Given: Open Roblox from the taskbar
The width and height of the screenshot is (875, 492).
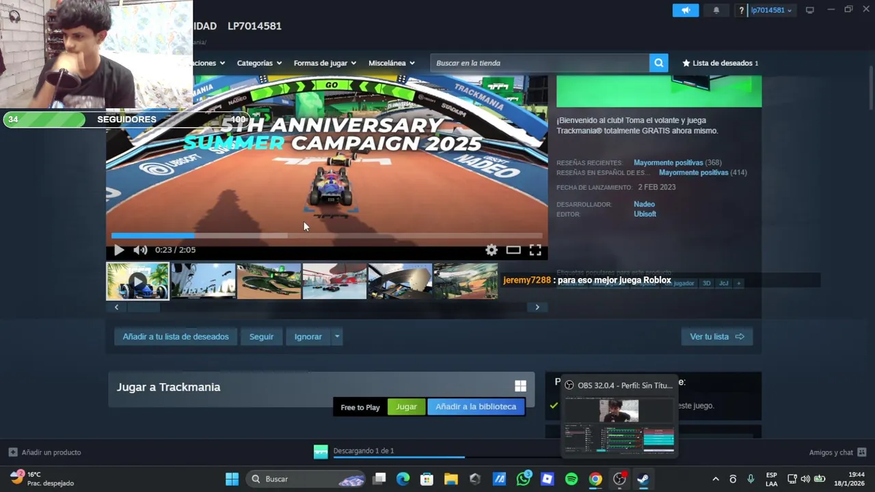Looking at the screenshot, I should tap(547, 479).
